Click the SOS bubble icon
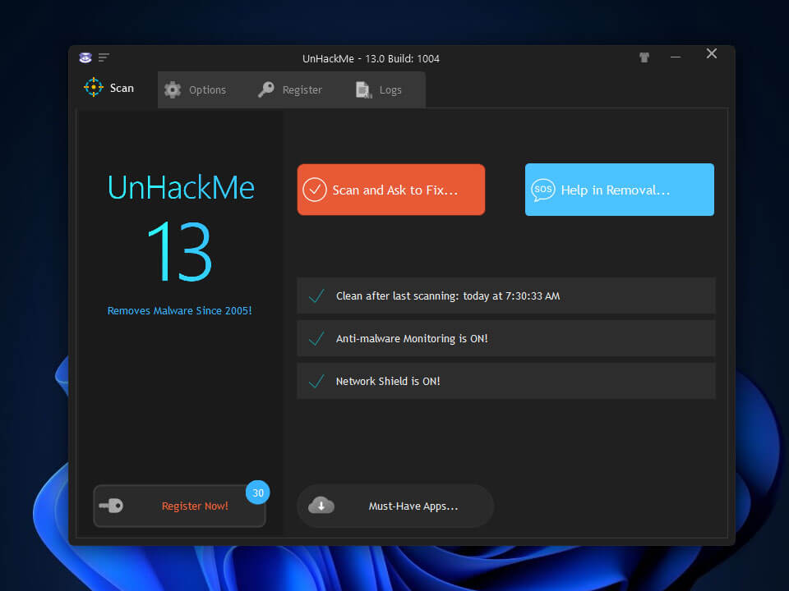789x591 pixels. [x=543, y=190]
